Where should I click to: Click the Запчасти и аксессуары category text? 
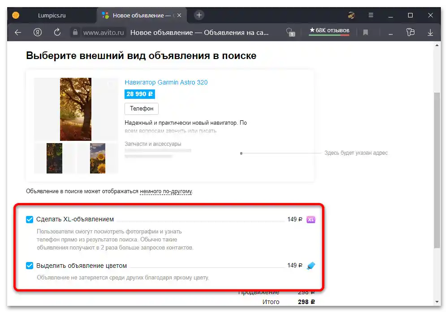point(153,144)
